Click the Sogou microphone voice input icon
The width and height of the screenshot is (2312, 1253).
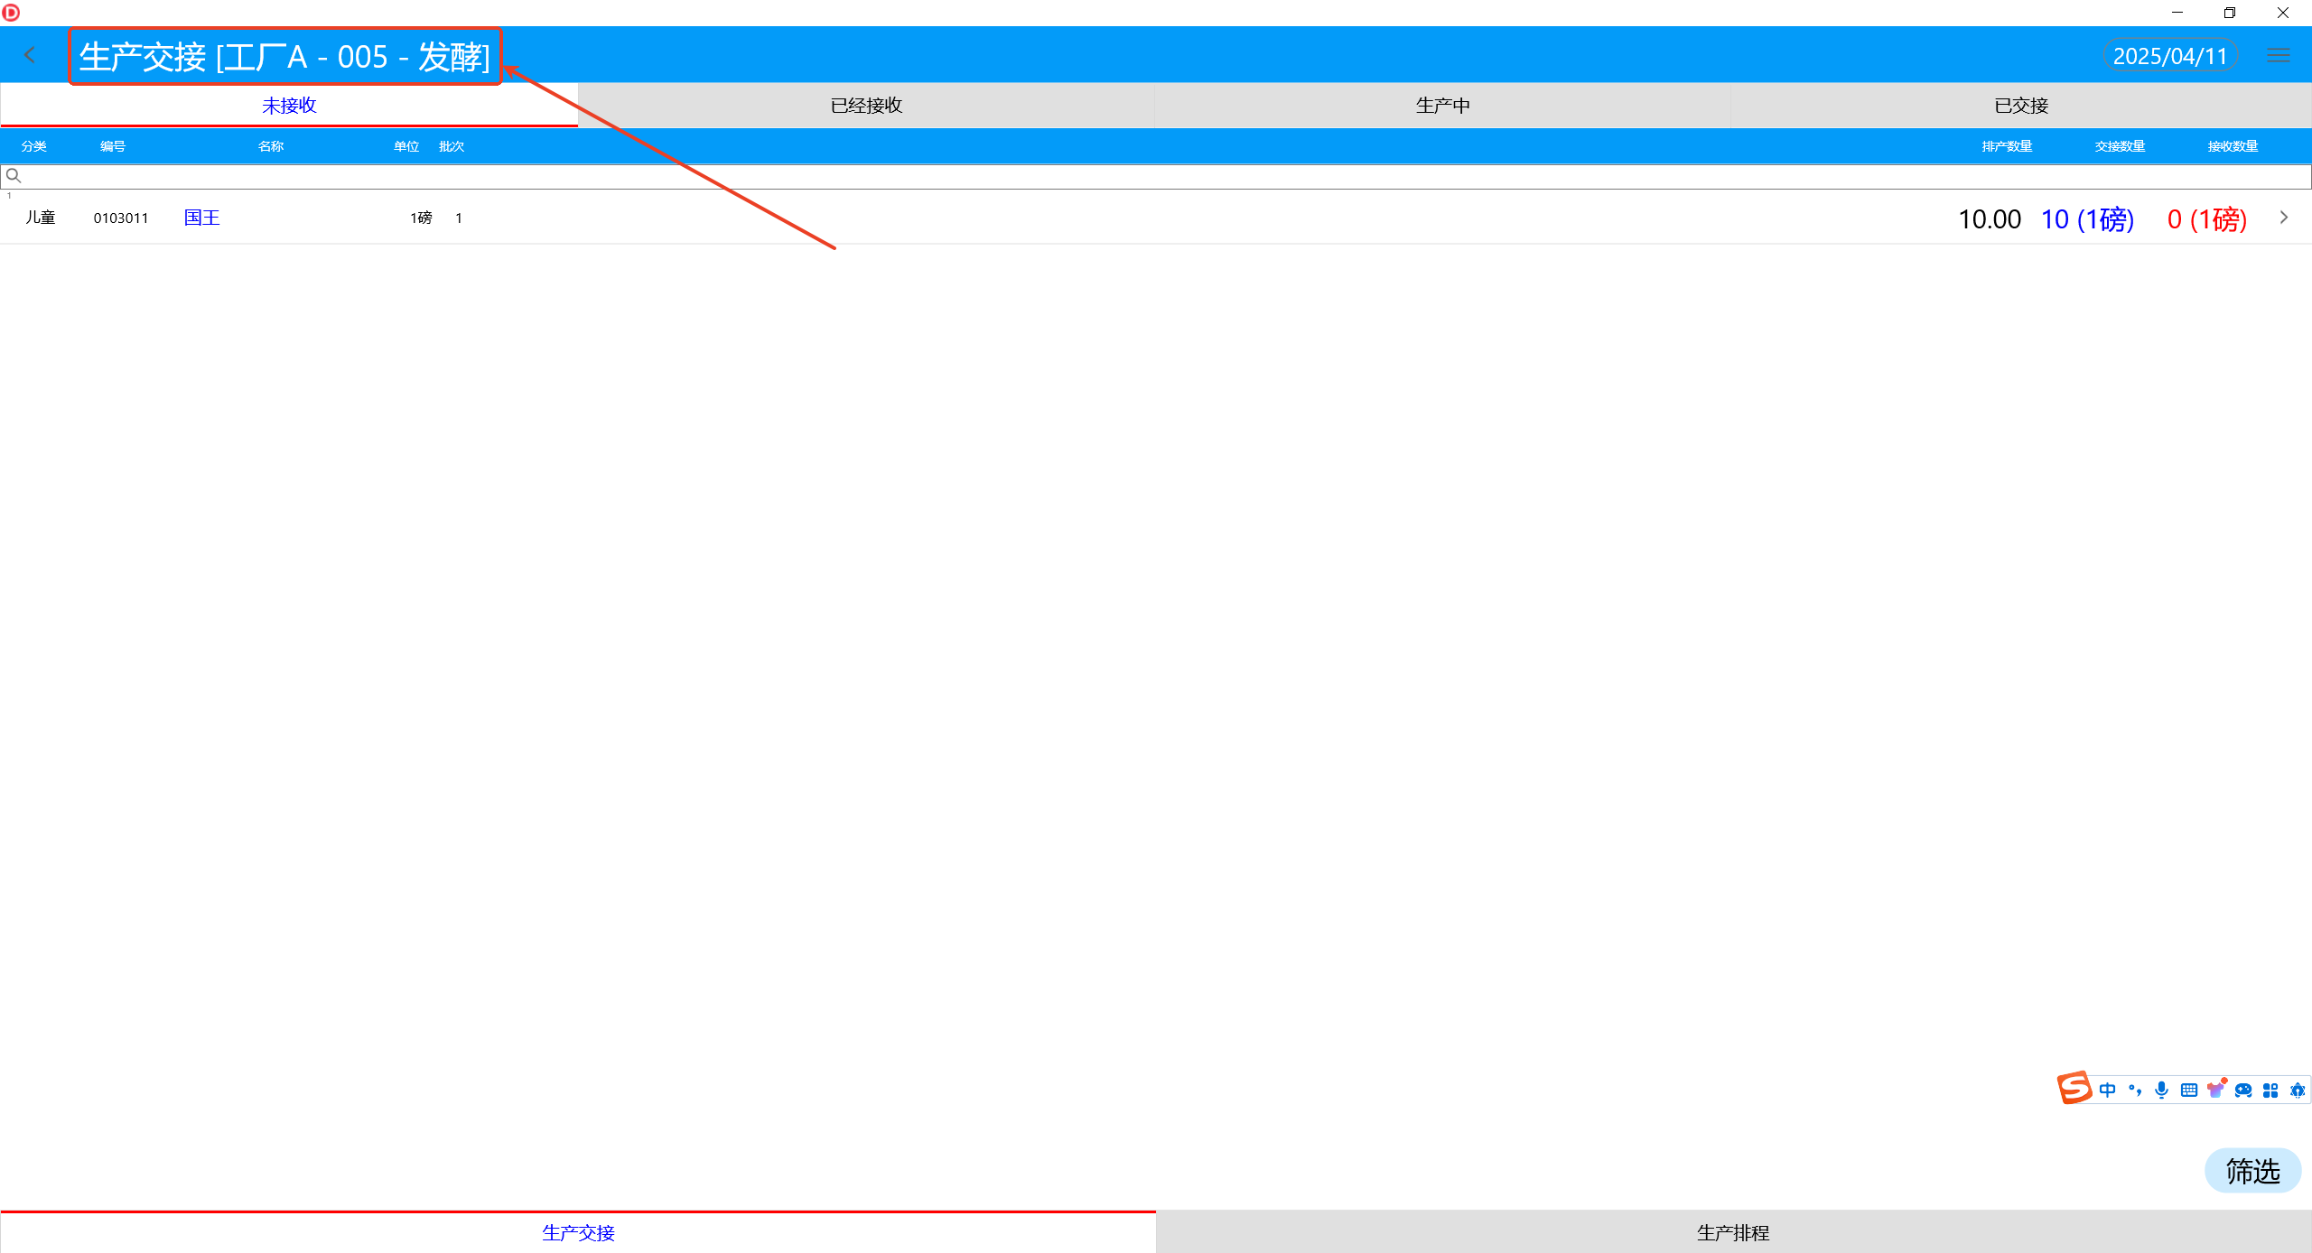pos(2161,1090)
